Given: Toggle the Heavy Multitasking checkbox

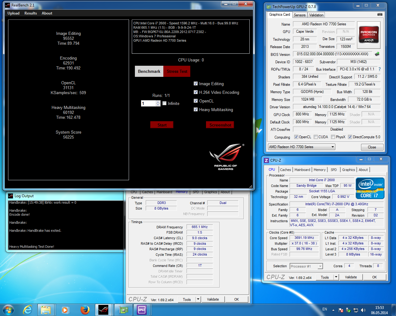Looking at the screenshot, I should pos(196,110).
